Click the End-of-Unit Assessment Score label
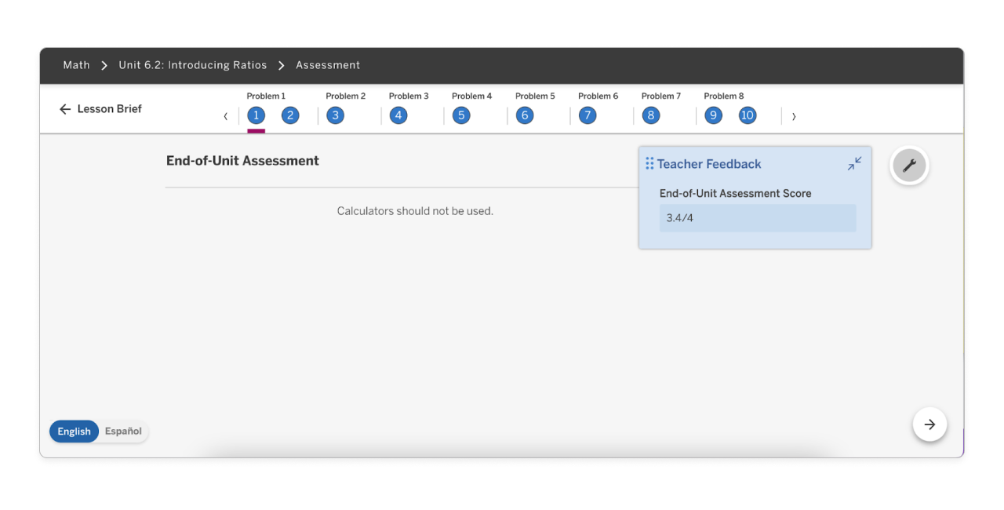The height and width of the screenshot is (510, 1004). tap(736, 193)
